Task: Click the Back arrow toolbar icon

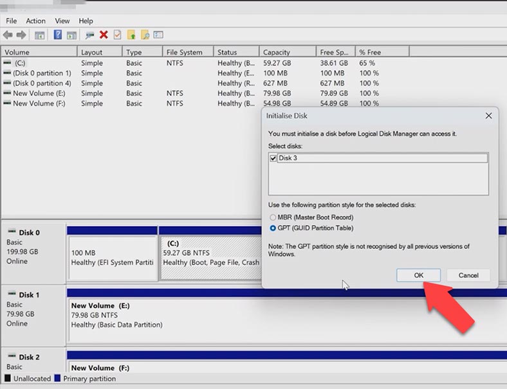Action: click(8, 35)
